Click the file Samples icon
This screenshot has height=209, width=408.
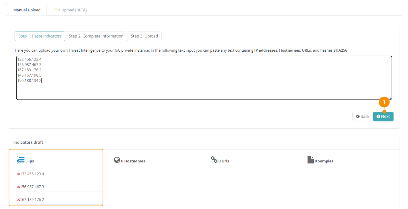coord(310,160)
